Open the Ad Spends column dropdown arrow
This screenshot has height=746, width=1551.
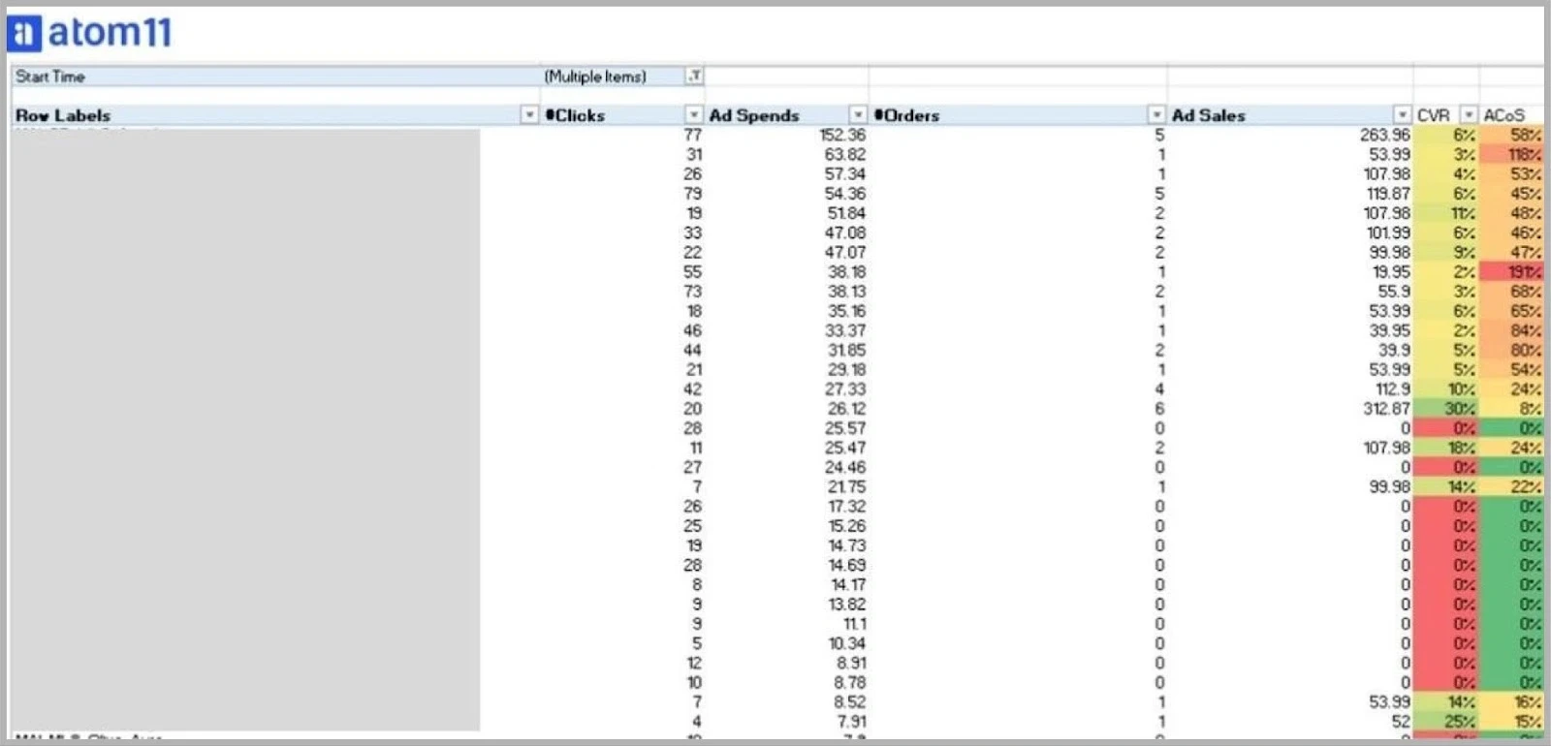(857, 114)
